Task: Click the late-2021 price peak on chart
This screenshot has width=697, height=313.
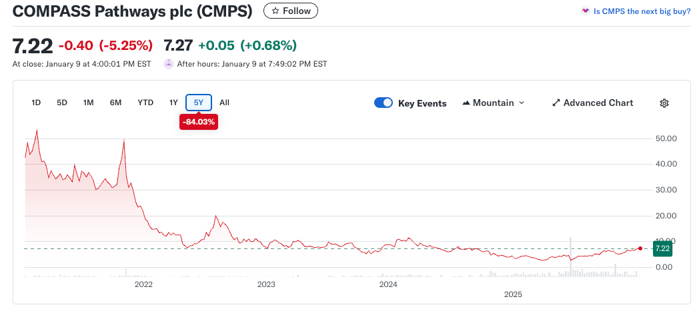Action: [x=123, y=141]
